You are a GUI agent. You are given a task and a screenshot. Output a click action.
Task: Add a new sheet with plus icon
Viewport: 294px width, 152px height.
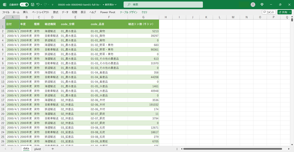[52, 149]
